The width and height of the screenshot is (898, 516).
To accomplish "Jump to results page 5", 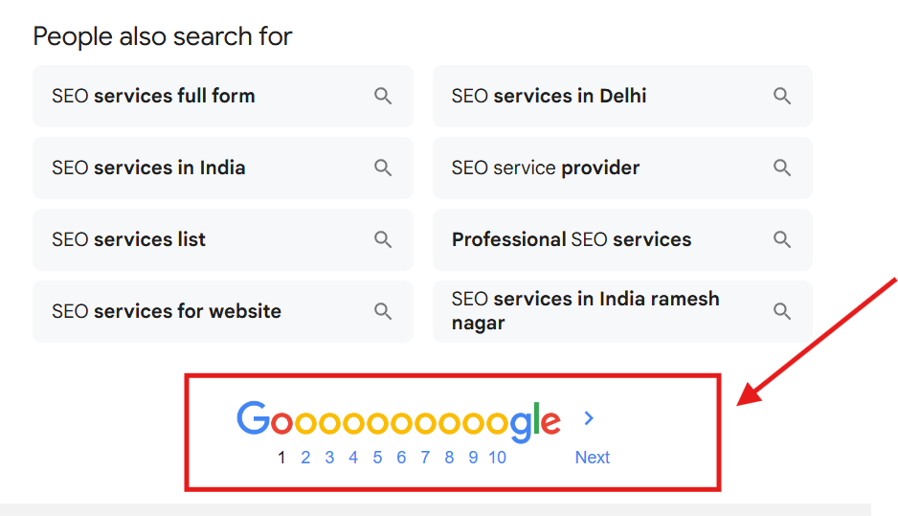I will tap(377, 458).
